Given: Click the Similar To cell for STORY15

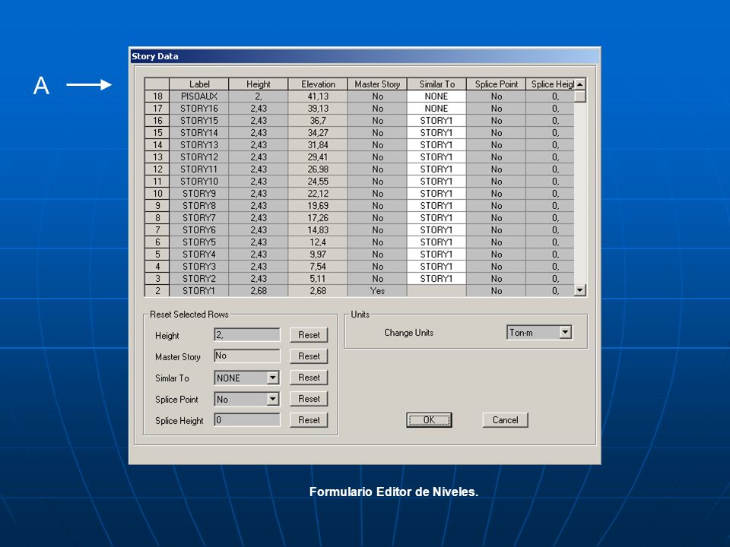Looking at the screenshot, I should point(436,121).
